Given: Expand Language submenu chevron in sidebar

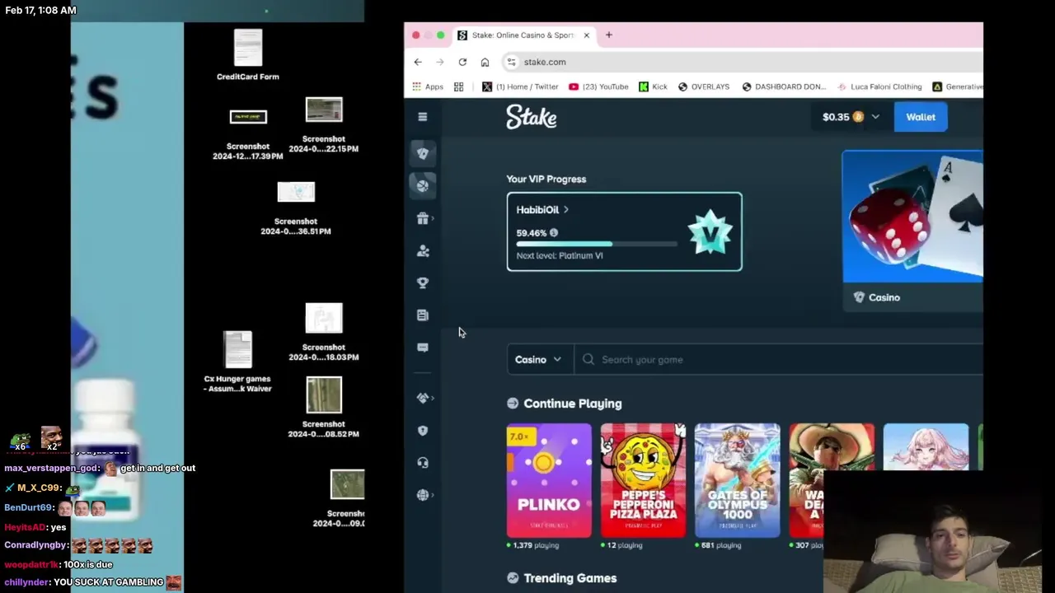Looking at the screenshot, I should coord(434,494).
